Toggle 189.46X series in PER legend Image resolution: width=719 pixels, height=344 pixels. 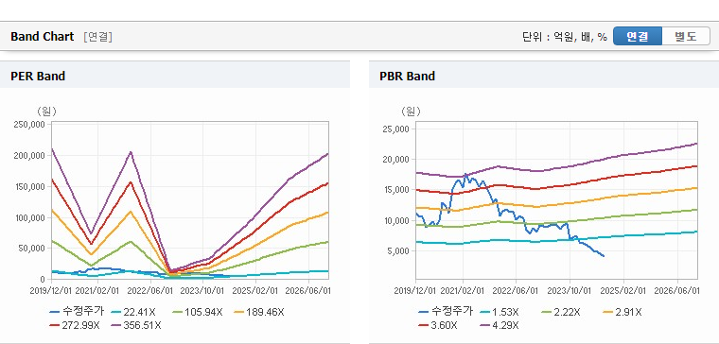tap(259, 313)
